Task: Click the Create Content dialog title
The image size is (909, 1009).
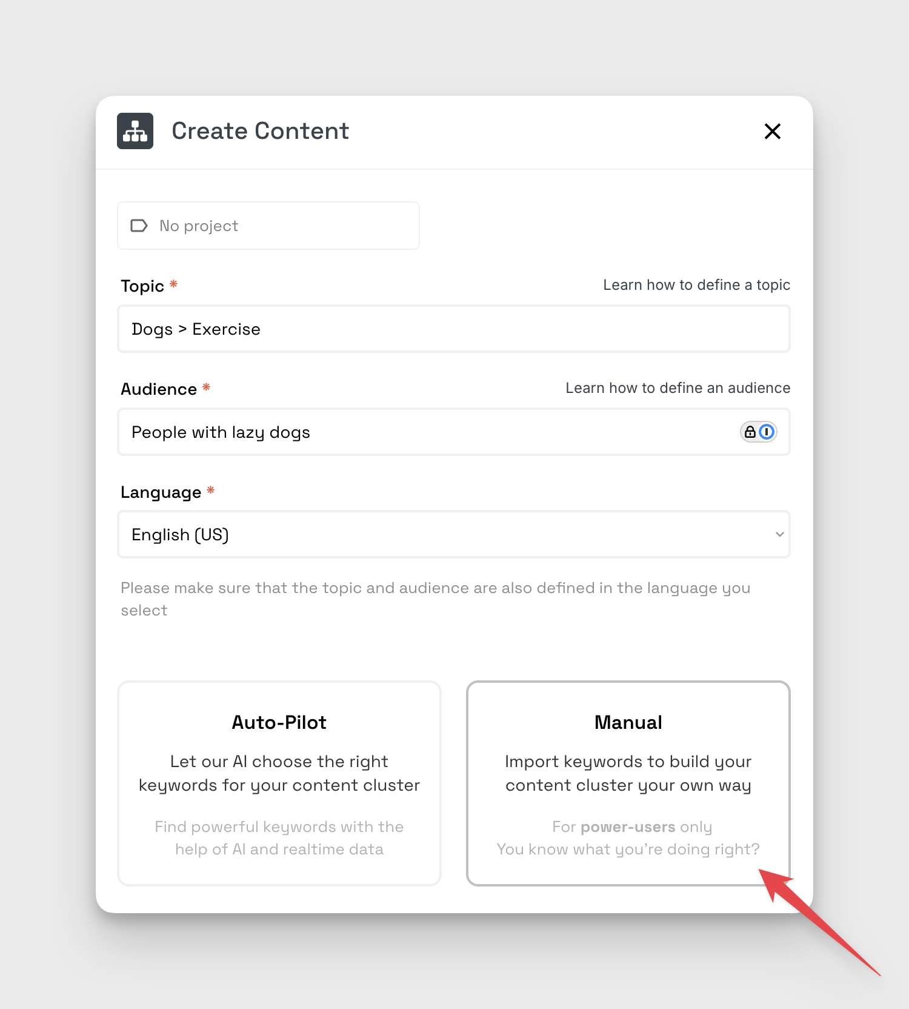Action: (260, 131)
